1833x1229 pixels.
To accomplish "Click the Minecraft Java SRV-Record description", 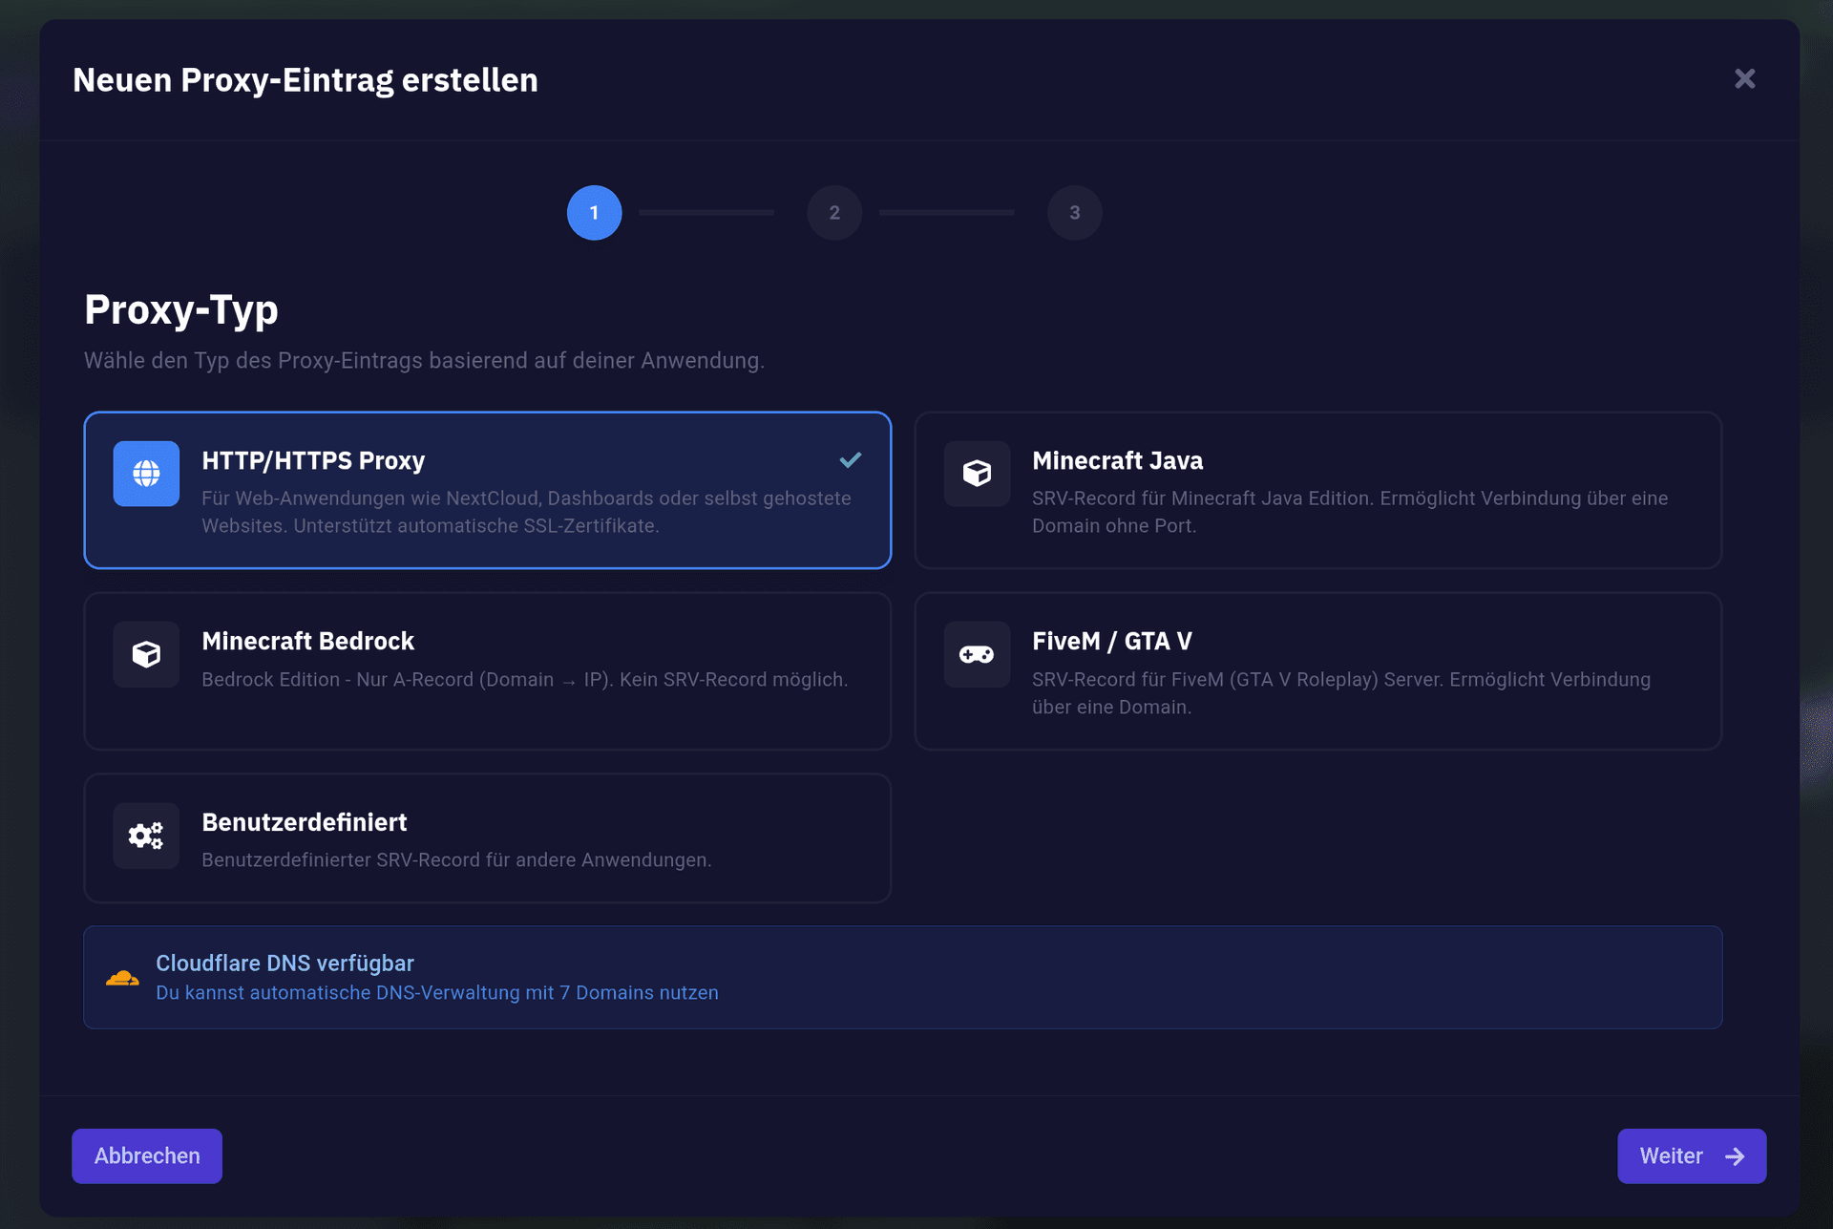I will [1350, 512].
